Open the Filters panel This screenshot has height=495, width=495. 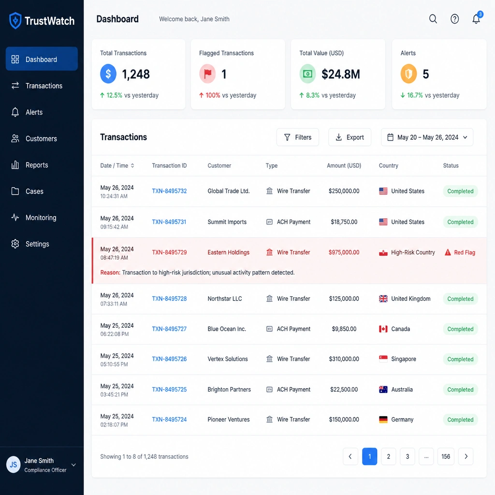pos(297,137)
